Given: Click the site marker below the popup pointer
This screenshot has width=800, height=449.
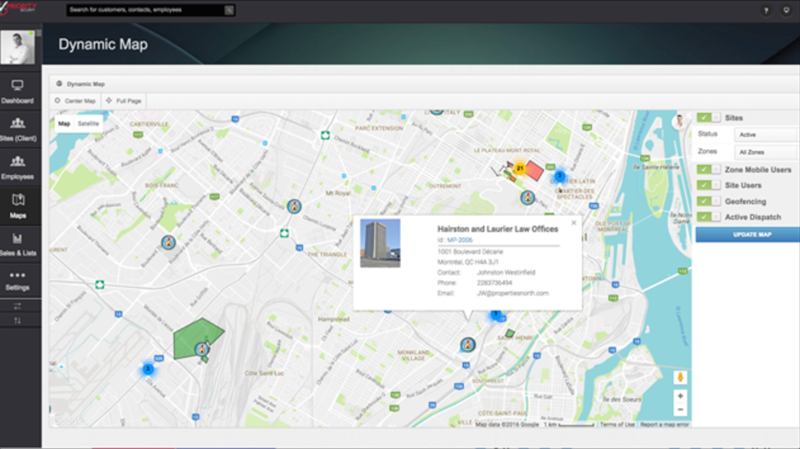Looking at the screenshot, I should tap(468, 344).
